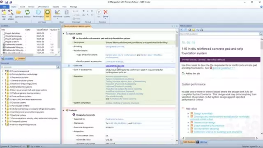Open the Outline view from the ribbon
Image resolution: width=263 pixels, height=148 pixels.
(x=67, y=14)
